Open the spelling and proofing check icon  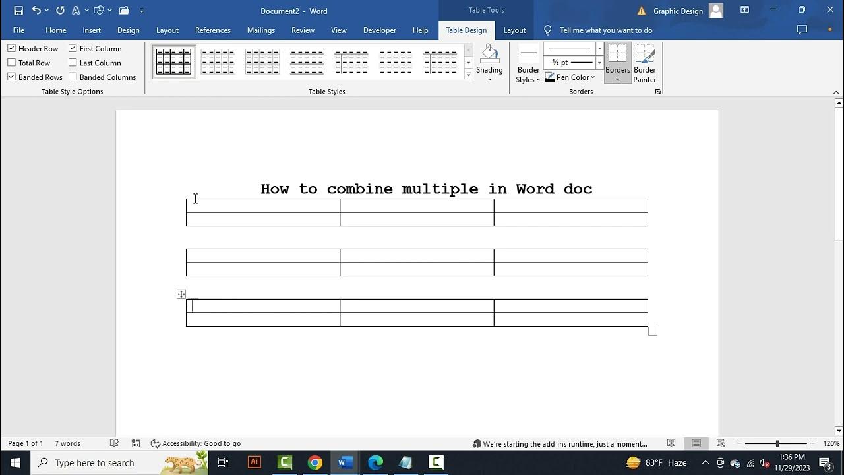114,443
